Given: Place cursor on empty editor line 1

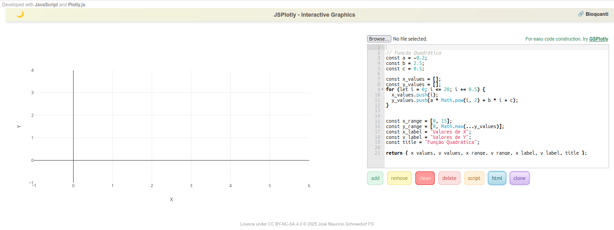Looking at the screenshot, I should pos(451,47).
